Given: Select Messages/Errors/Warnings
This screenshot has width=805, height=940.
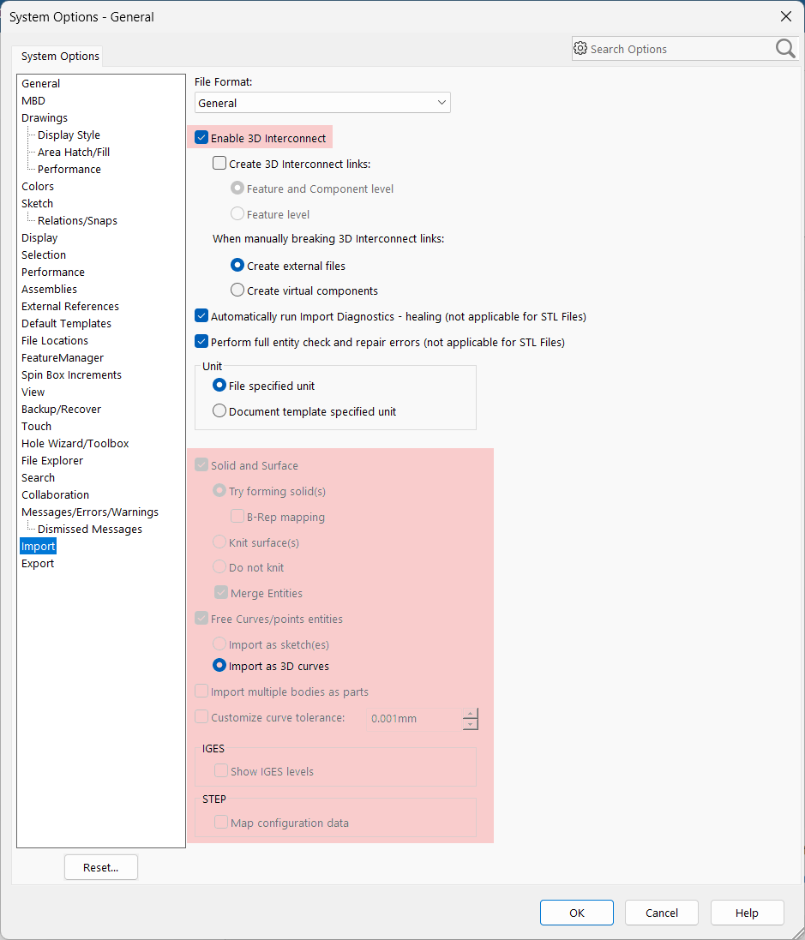Looking at the screenshot, I should 90,512.
